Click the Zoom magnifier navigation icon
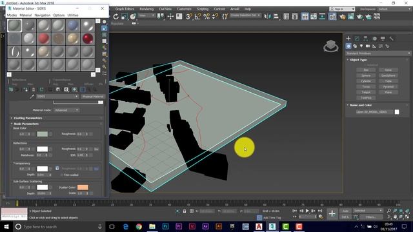 click(x=389, y=211)
